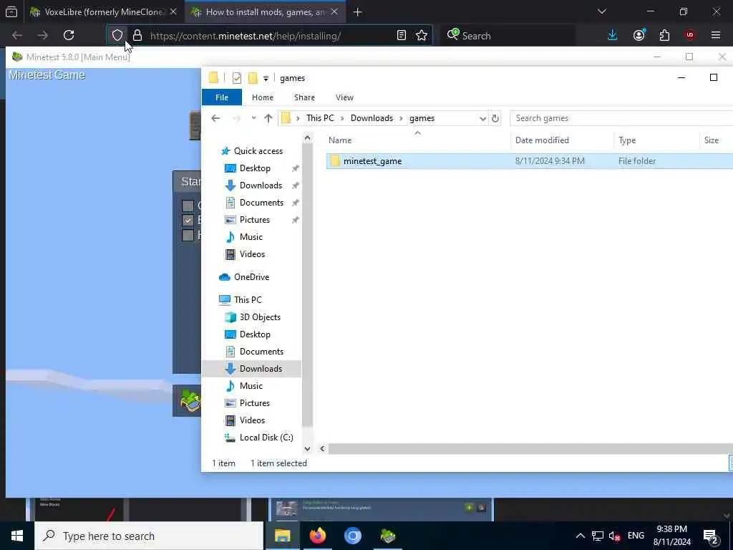The height and width of the screenshot is (550, 733).
Task: Open the Firefox account icon
Action: pos(639,35)
